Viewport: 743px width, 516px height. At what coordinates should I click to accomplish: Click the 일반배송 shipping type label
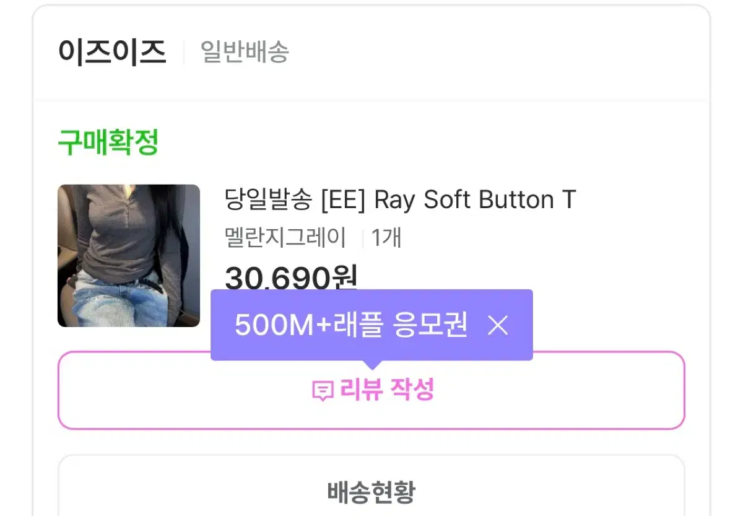click(244, 53)
